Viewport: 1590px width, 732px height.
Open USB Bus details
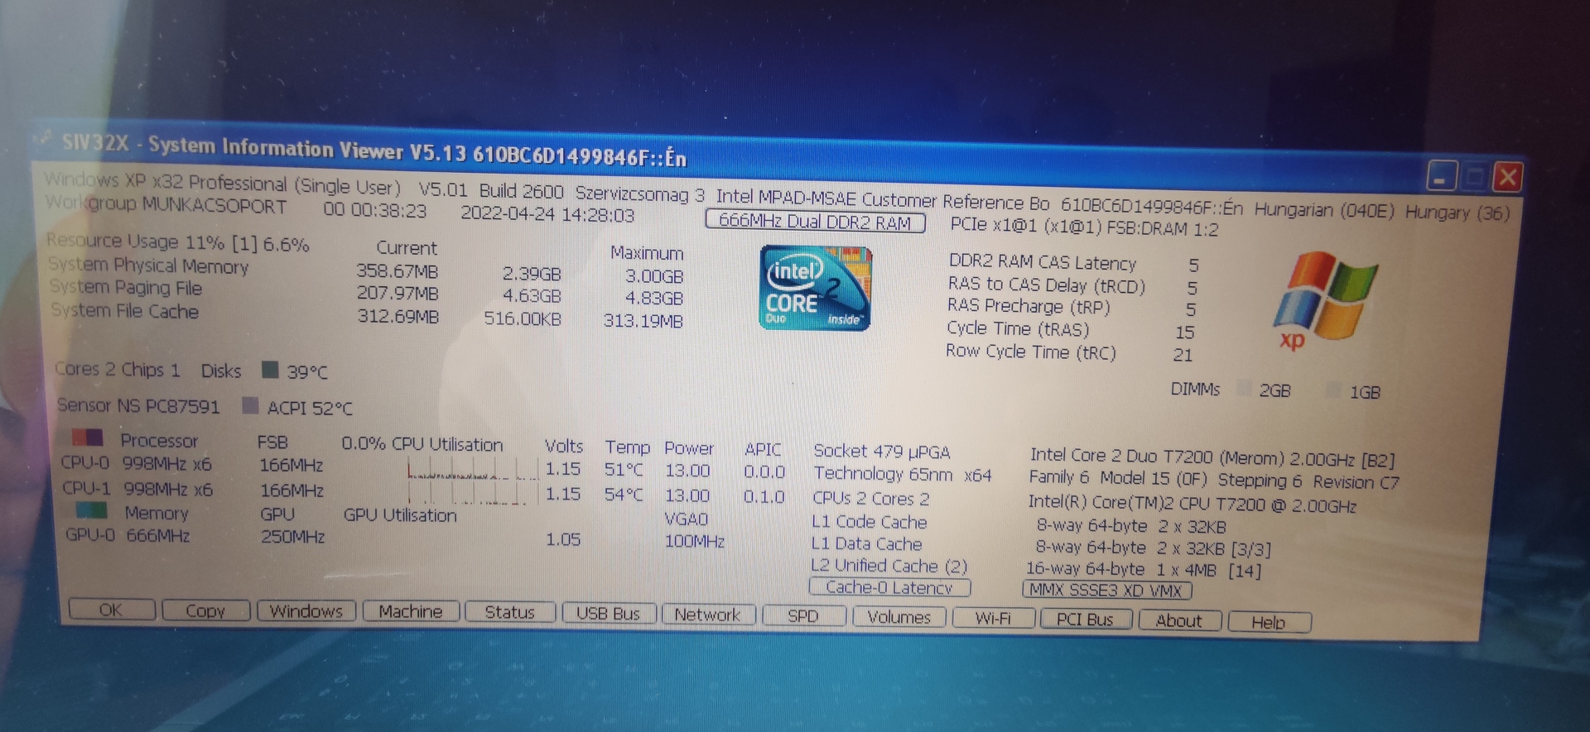pos(609,614)
